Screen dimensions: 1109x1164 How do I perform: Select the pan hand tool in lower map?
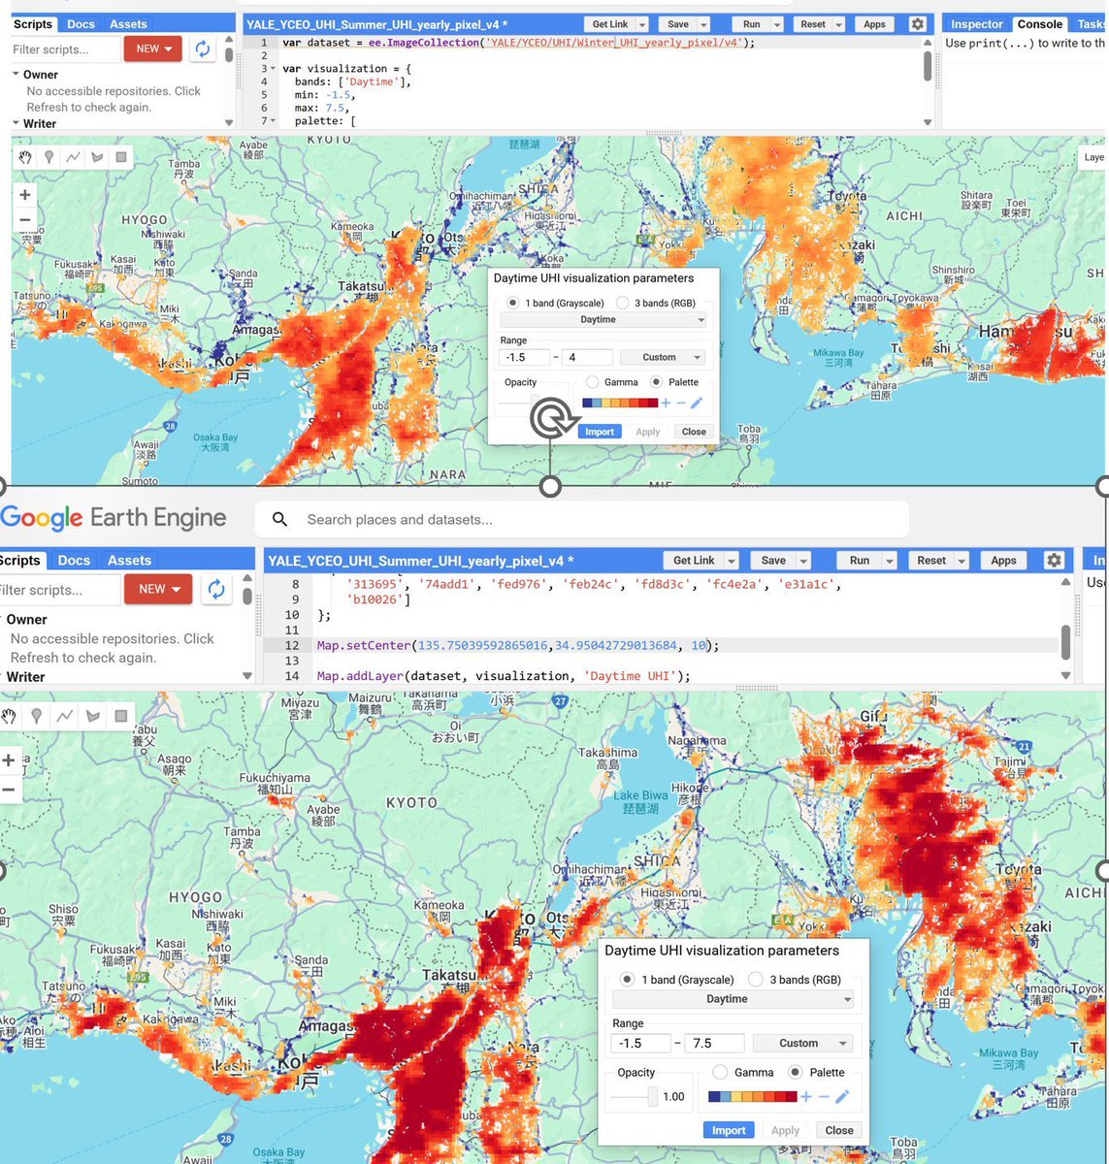point(9,716)
